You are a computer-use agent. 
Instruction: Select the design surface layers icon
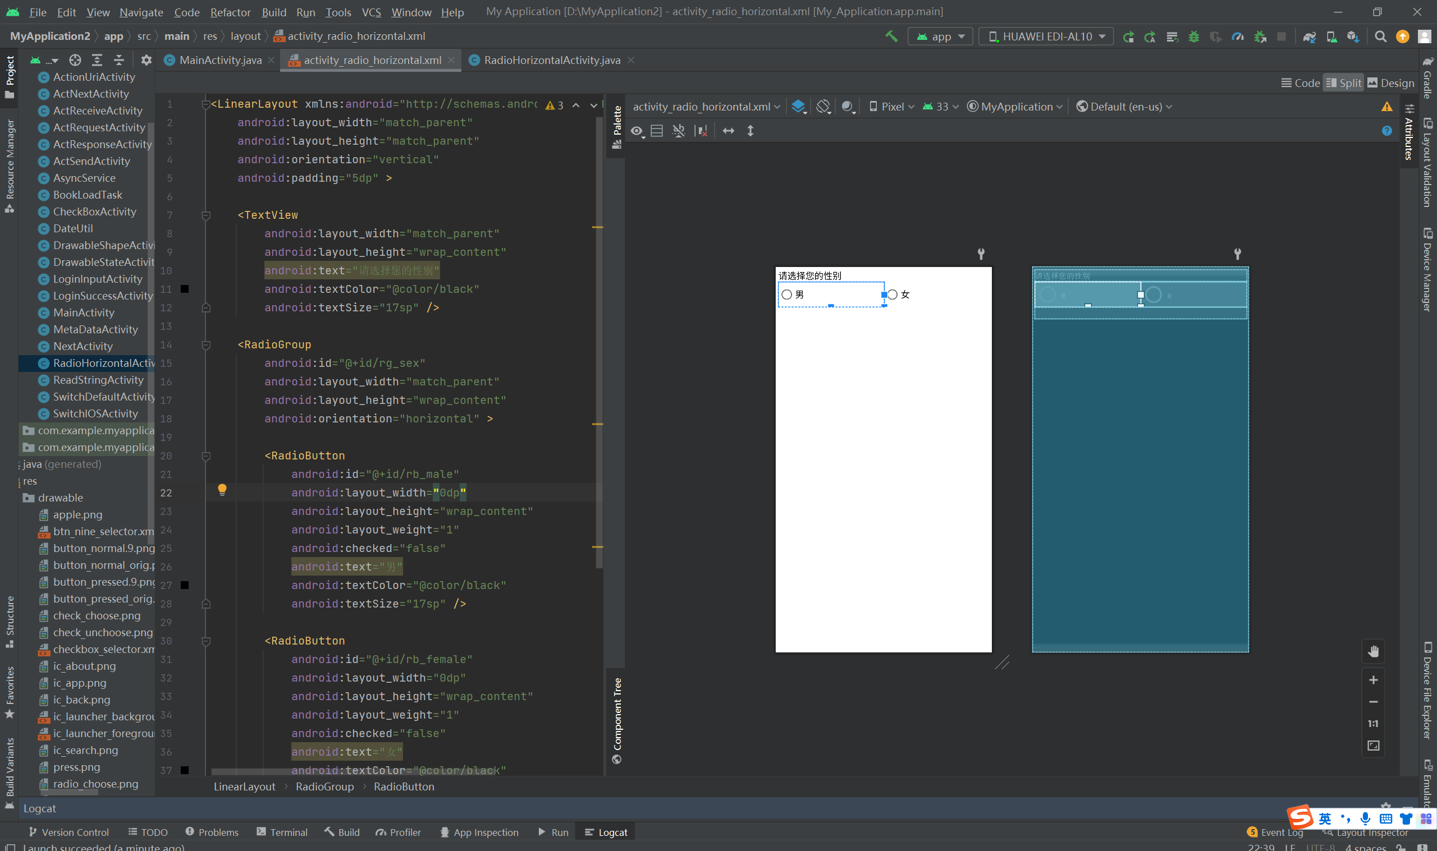[798, 107]
